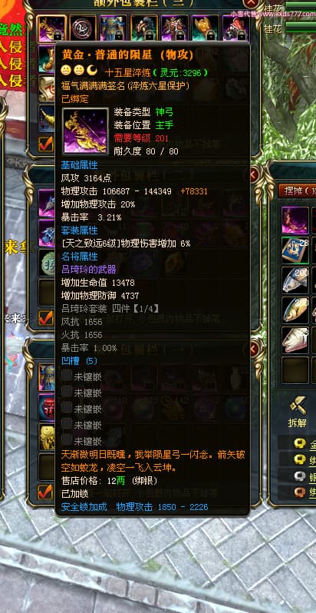Viewport: 316px width, 613px height.
Task: Select the pink phoenix item in stall grid
Action: click(295, 220)
